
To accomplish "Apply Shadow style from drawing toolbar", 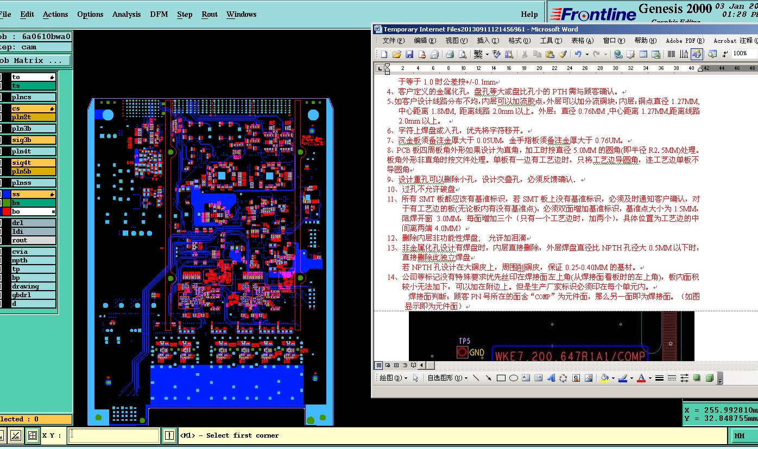I will pyautogui.click(x=697, y=378).
